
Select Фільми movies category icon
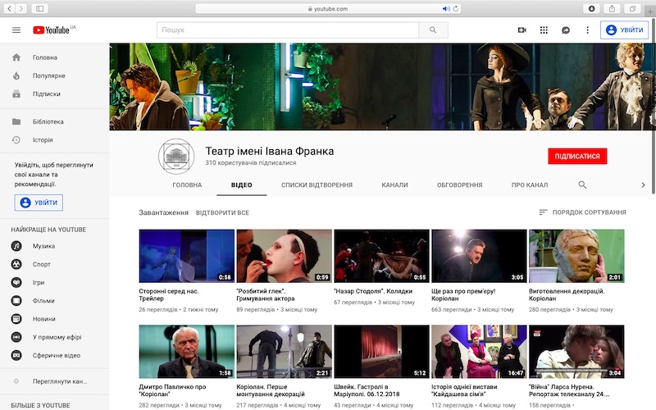[16, 300]
